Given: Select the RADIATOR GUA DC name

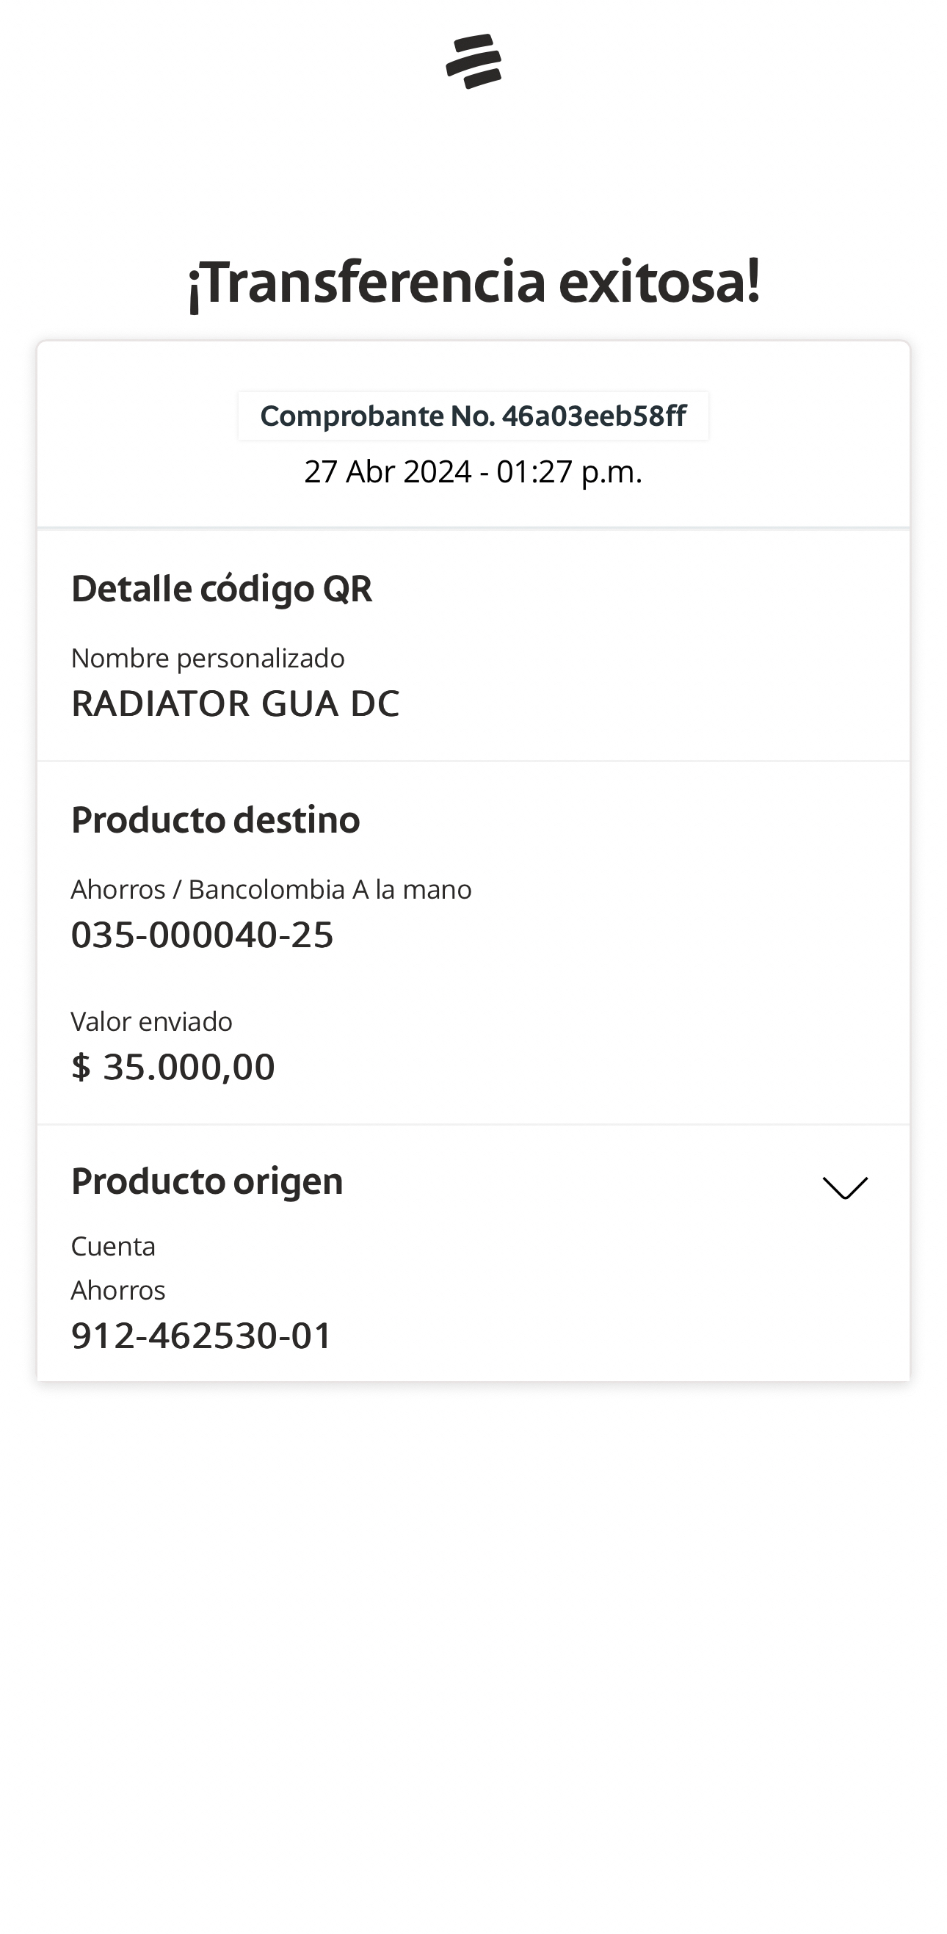Looking at the screenshot, I should (x=235, y=703).
